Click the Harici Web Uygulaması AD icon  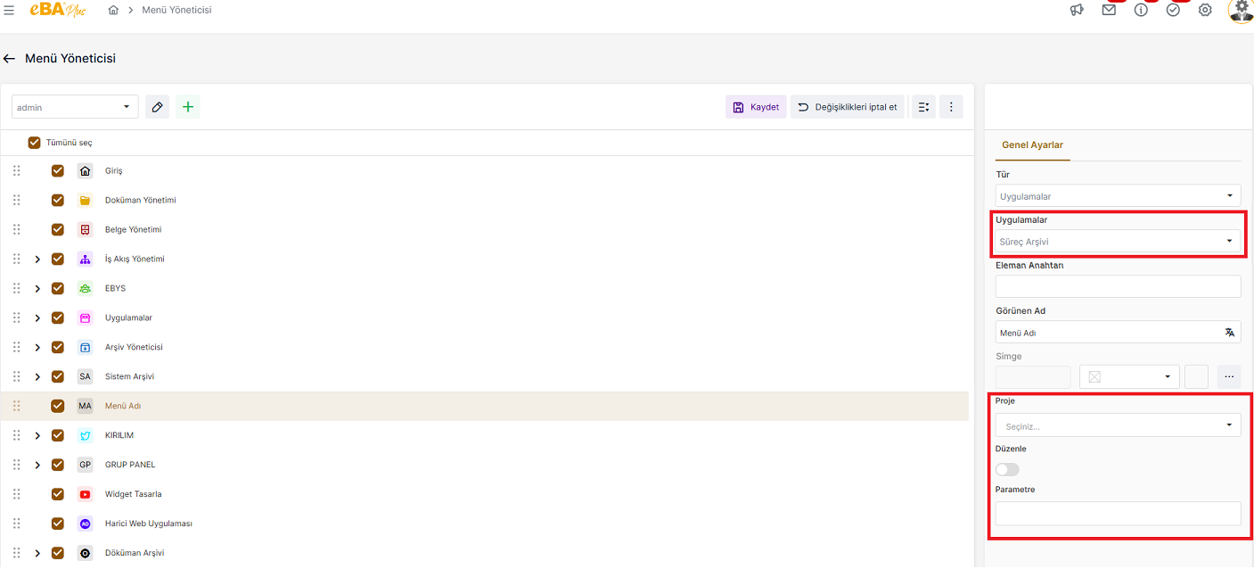(85, 524)
